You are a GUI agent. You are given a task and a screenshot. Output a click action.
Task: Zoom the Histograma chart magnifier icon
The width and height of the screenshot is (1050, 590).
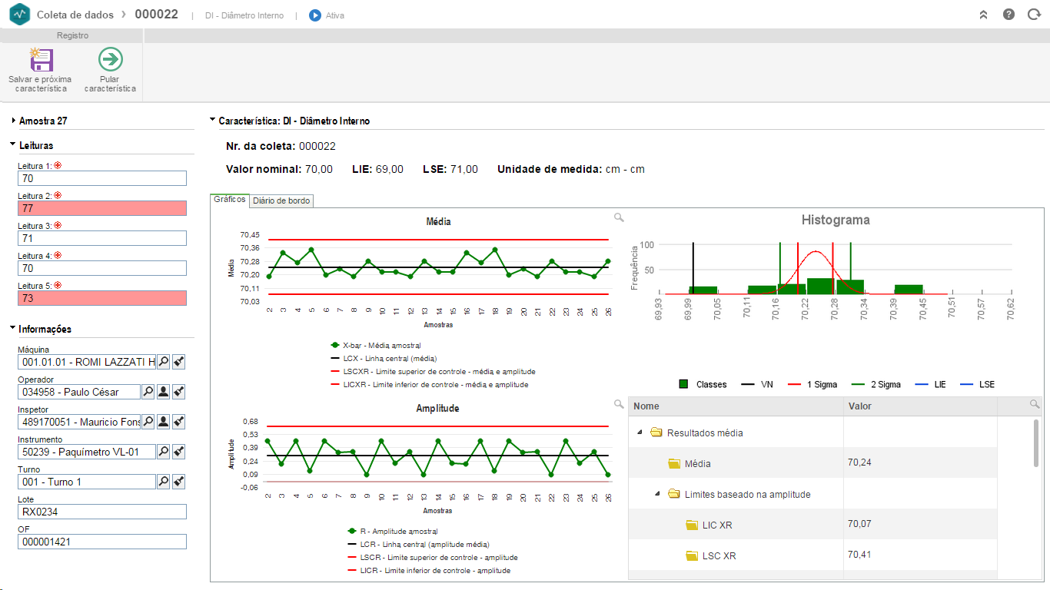620,218
